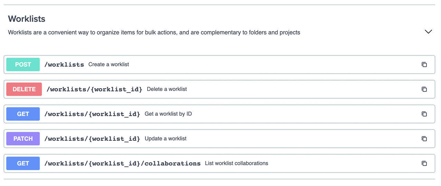Copy the Get a worklist by ID path

pyautogui.click(x=424, y=114)
